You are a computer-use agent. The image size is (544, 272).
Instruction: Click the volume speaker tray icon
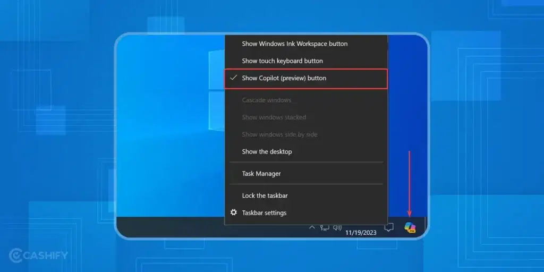pyautogui.click(x=337, y=227)
